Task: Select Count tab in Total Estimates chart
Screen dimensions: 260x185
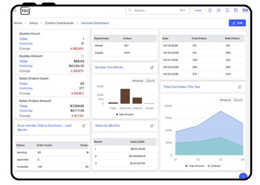Action: coord(238,100)
